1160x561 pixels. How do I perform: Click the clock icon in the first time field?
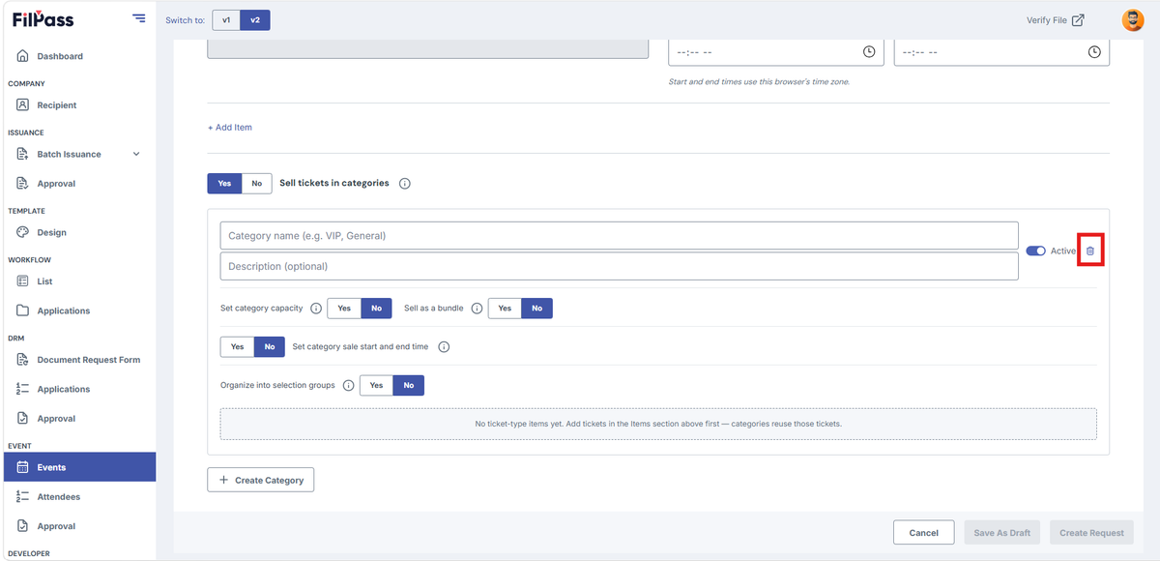869,51
